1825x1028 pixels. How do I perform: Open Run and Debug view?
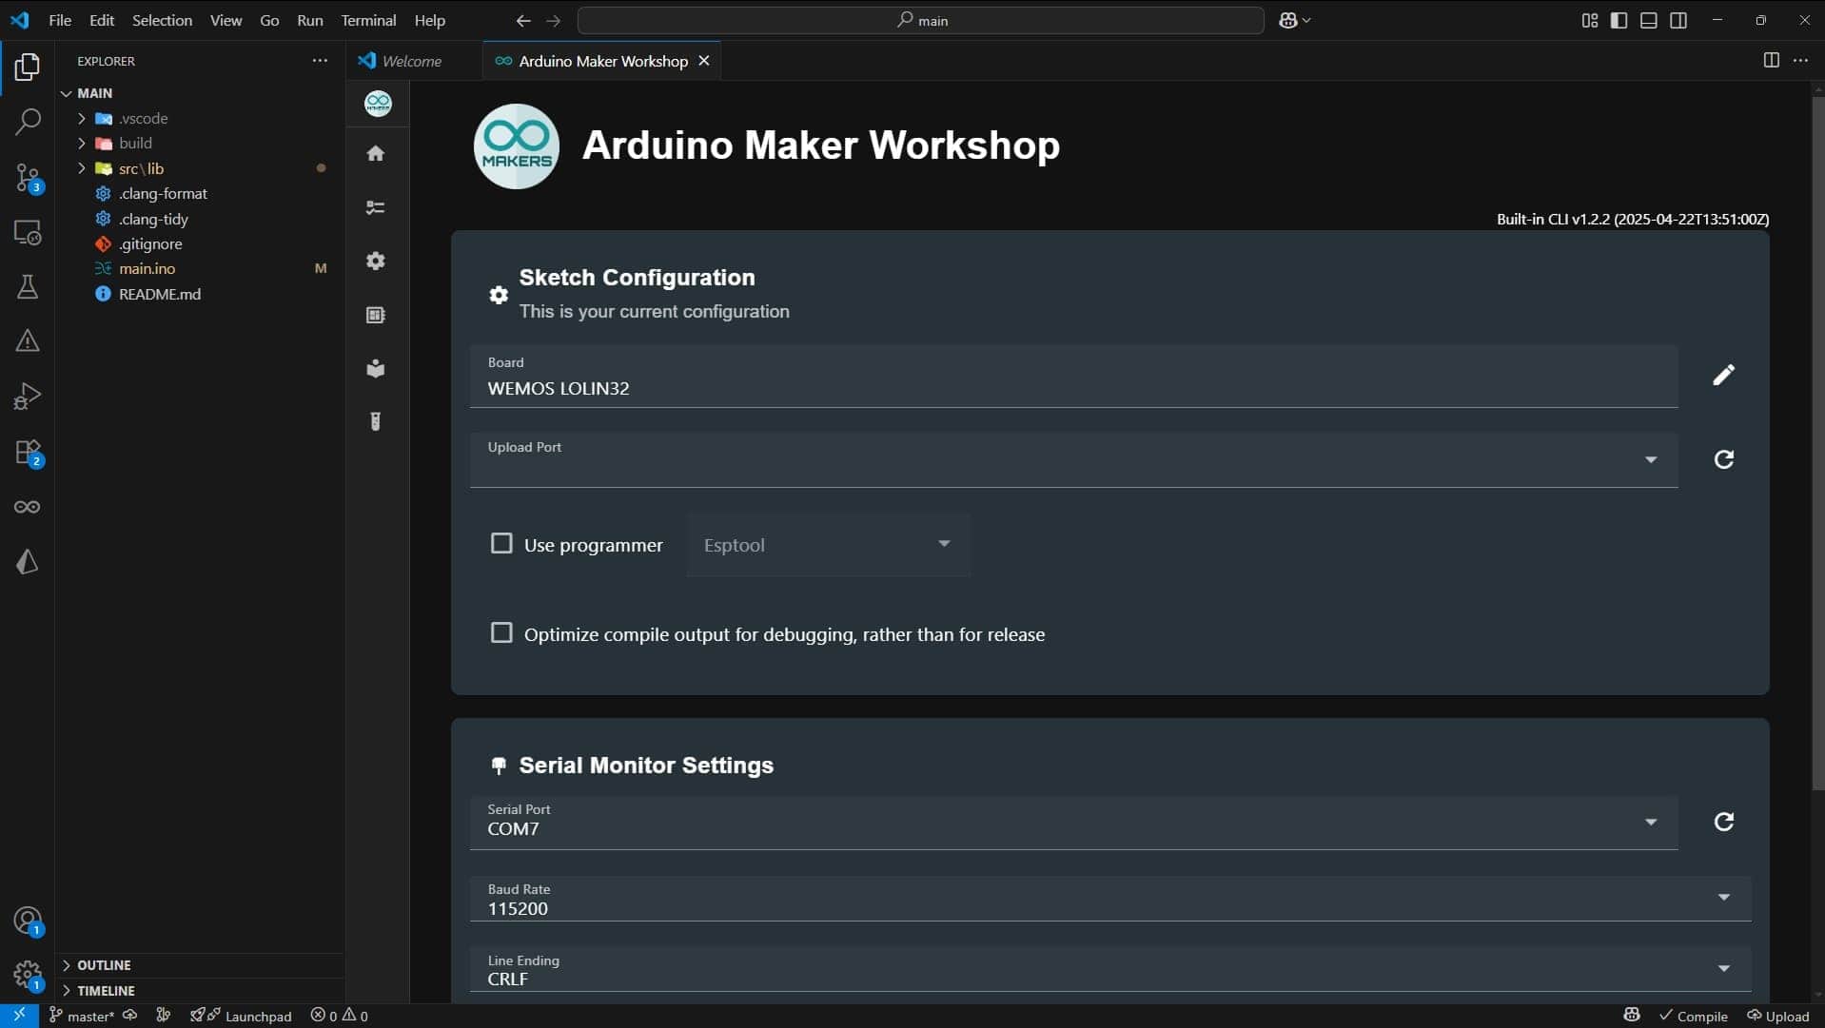click(x=28, y=396)
